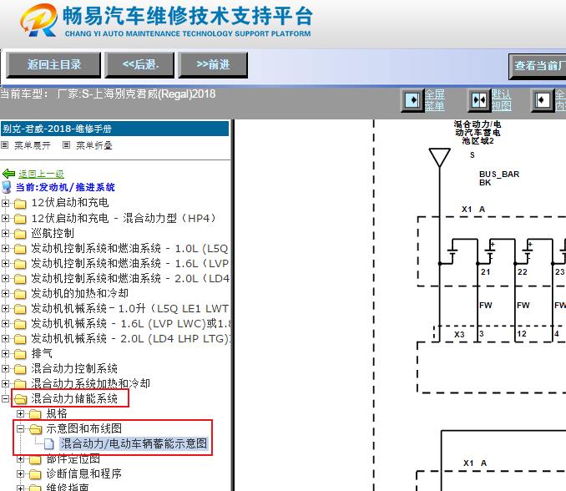566x491 pixels.
Task: Select 混合动力系统加热和冷却 tree item
Action: [x=90, y=383]
